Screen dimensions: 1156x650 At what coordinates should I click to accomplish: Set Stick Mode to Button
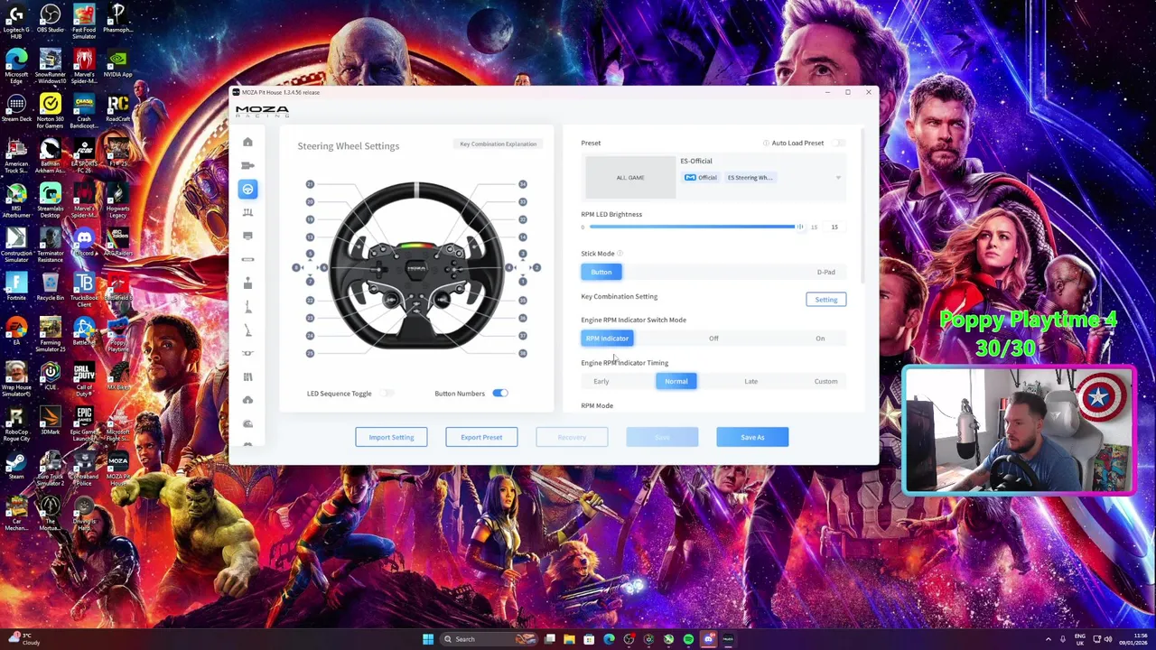pos(601,272)
